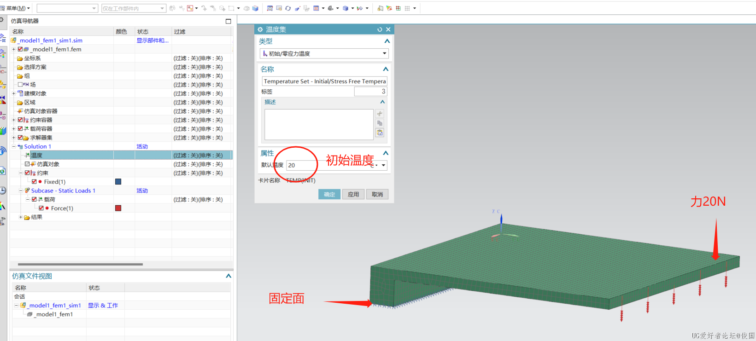Click the blue 3D box toolbar icon
The width and height of the screenshot is (756, 341).
click(x=255, y=8)
